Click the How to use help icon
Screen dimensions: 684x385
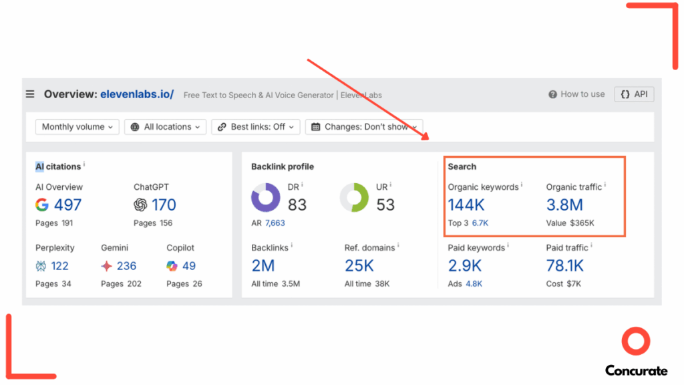point(552,94)
